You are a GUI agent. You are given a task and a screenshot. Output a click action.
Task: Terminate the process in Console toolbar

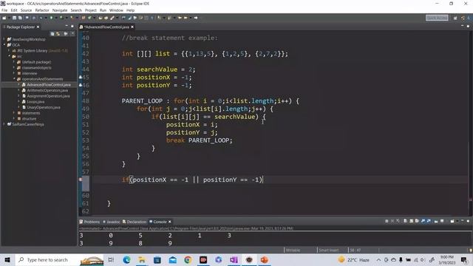[387, 221]
